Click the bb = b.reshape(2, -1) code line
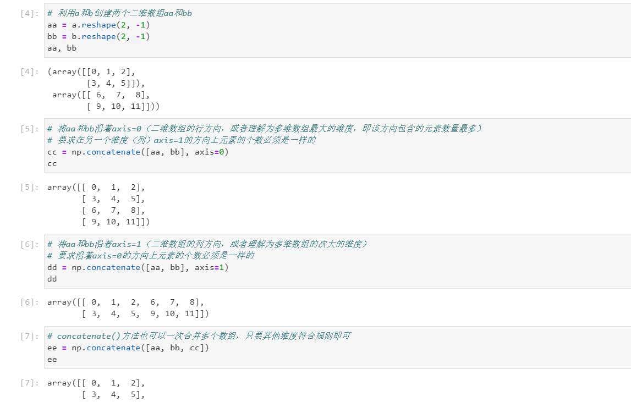The image size is (631, 402). click(x=98, y=36)
